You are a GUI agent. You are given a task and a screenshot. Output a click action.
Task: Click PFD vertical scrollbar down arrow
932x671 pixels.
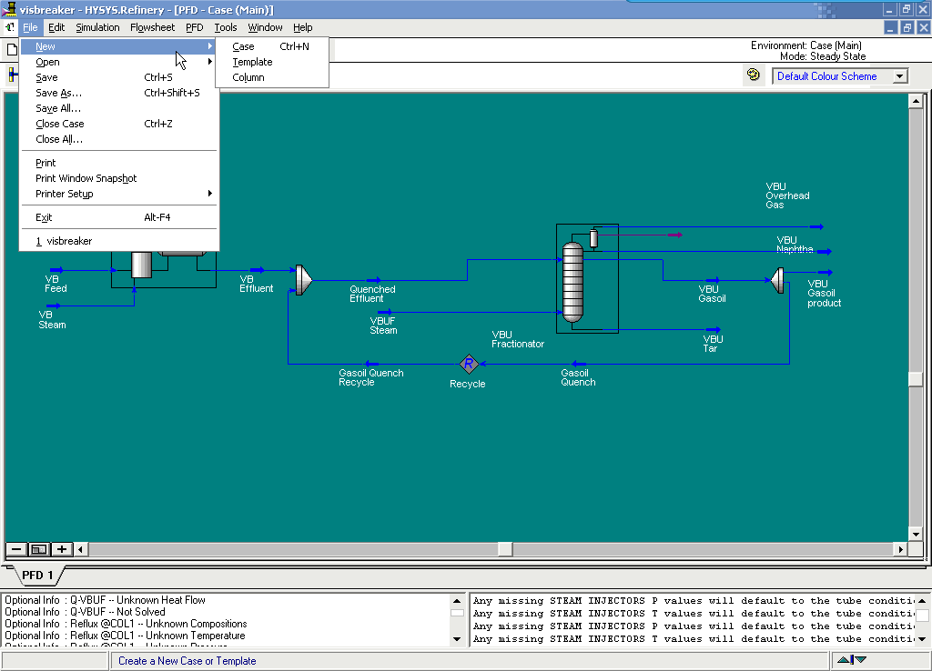(x=916, y=535)
